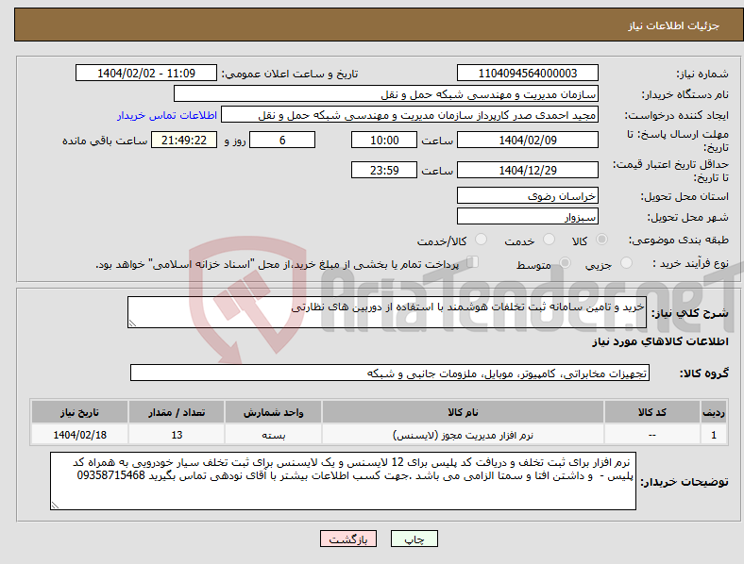Click the deadline hour field 10:00
744x564 pixels.
[384, 140]
